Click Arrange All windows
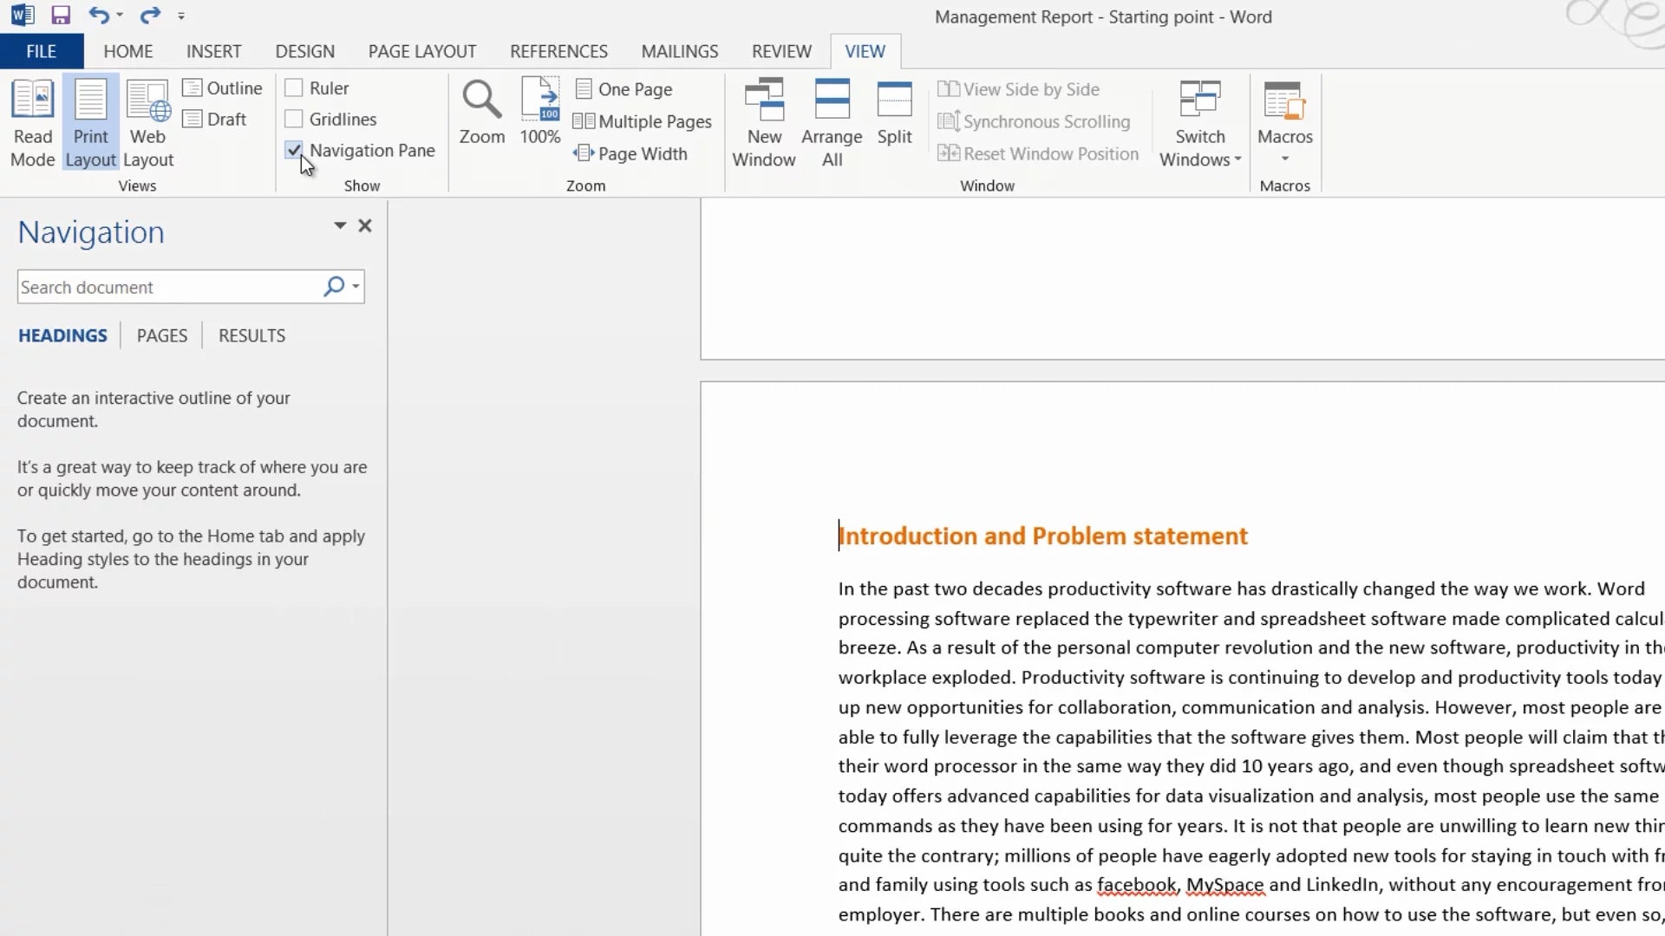1665x936 pixels. [x=832, y=122]
